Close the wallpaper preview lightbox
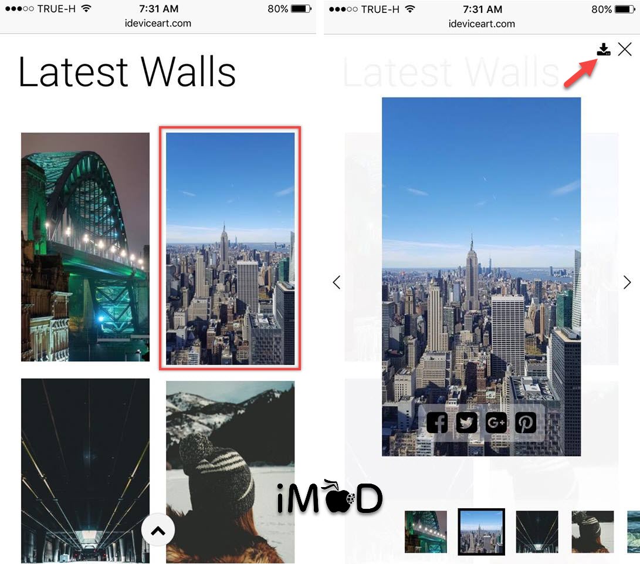 [625, 49]
